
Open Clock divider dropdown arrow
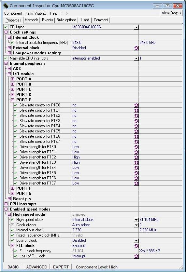pyautogui.click(x=136, y=225)
